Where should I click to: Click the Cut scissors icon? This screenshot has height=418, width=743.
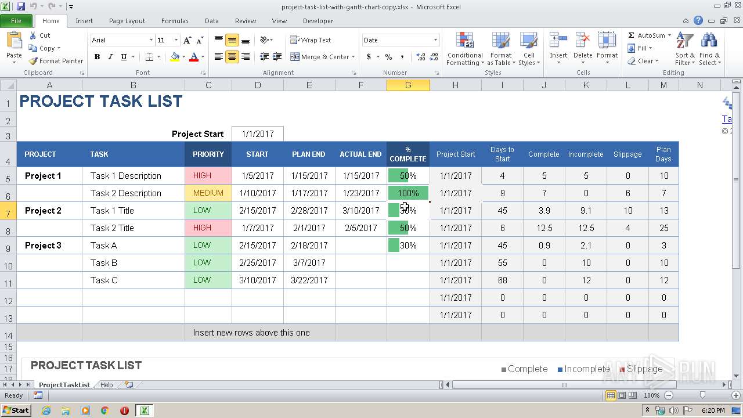(x=33, y=35)
